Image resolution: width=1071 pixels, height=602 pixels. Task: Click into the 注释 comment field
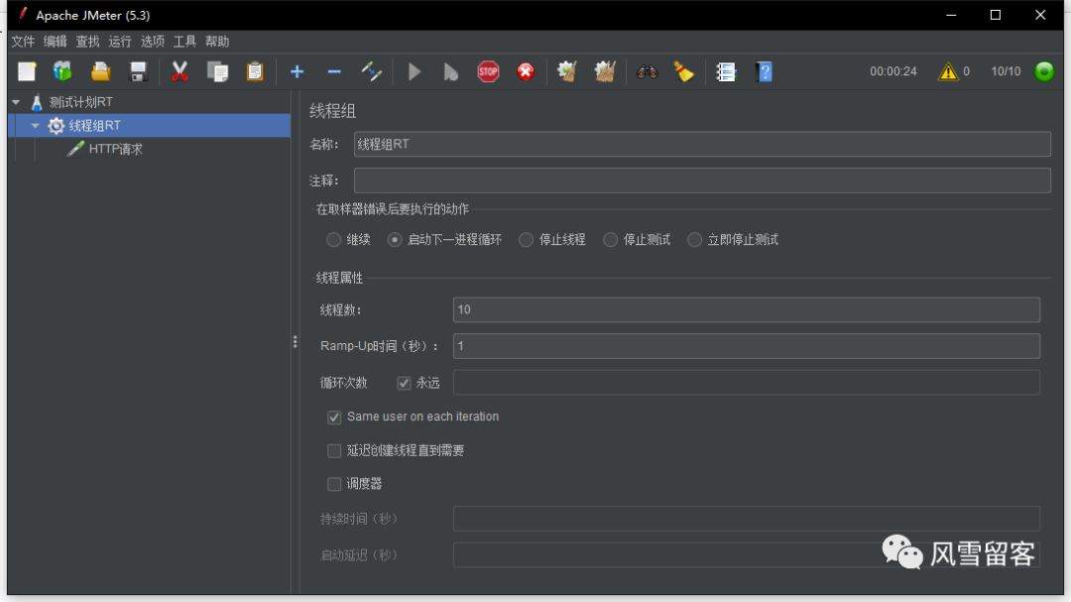[x=702, y=181]
